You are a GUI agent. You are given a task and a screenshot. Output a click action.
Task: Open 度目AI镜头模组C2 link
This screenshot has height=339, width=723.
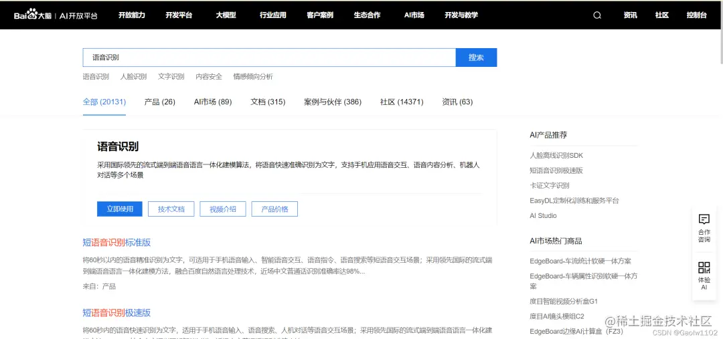pyautogui.click(x=557, y=316)
